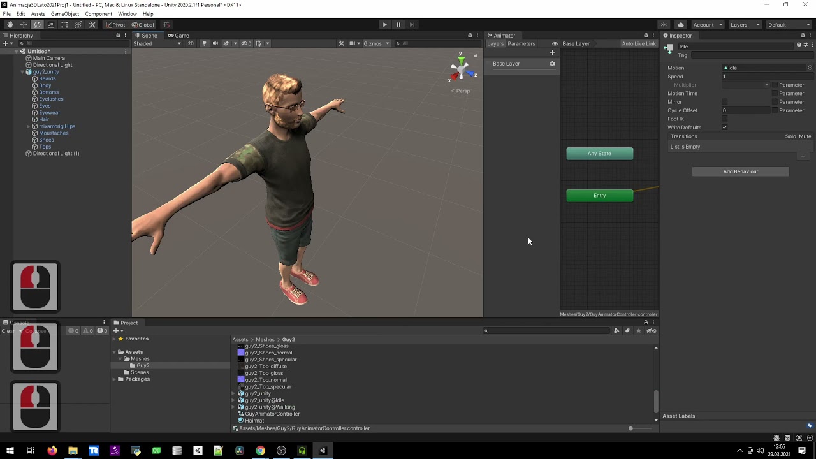This screenshot has width=816, height=459.
Task: Switch to Parameters tab in Animator
Action: tap(521, 44)
